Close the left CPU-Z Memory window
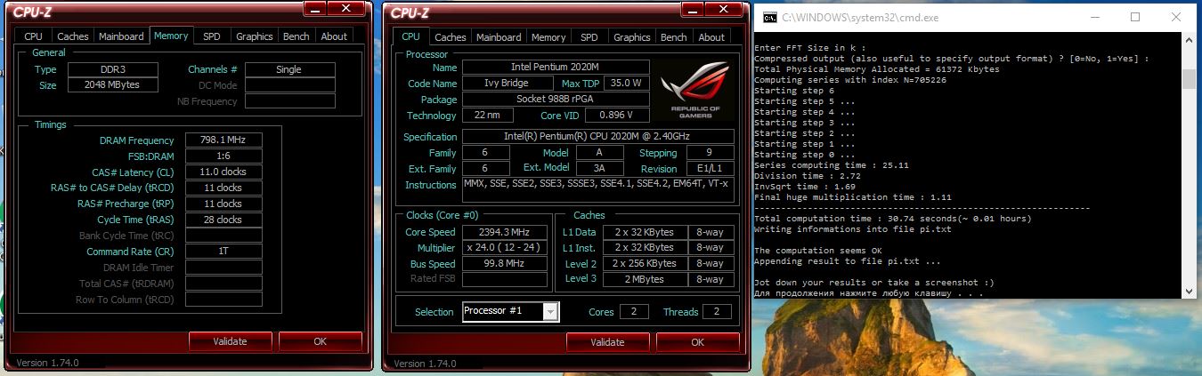Viewport: 1202px width, 376px height. pos(347,8)
